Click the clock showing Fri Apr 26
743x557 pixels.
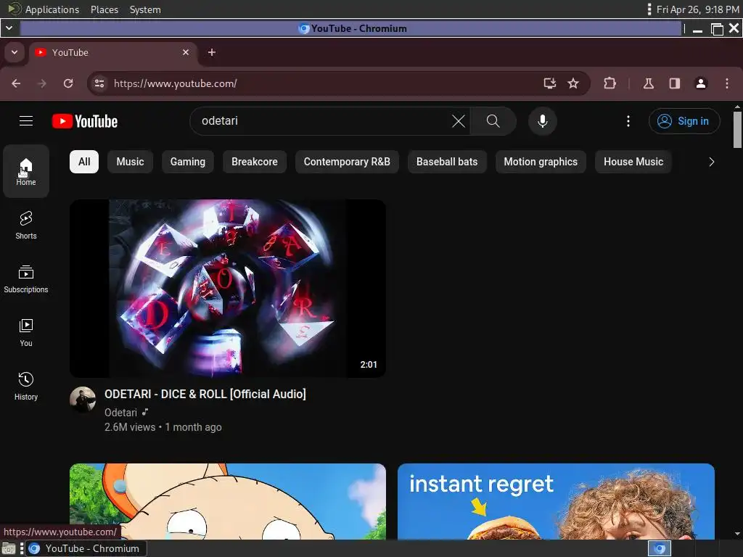697,9
